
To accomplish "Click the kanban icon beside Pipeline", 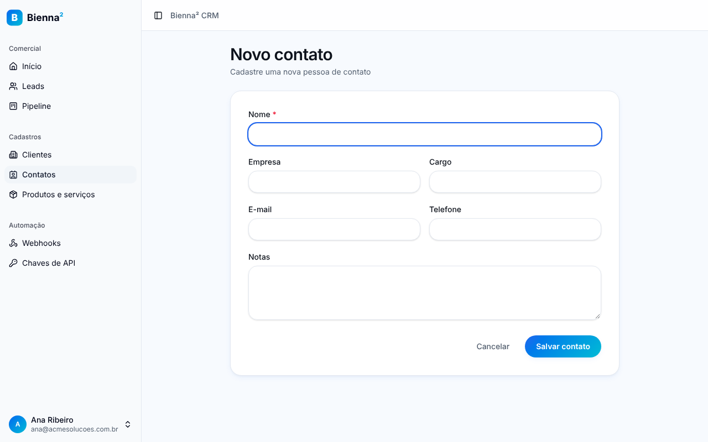I will (x=13, y=106).
